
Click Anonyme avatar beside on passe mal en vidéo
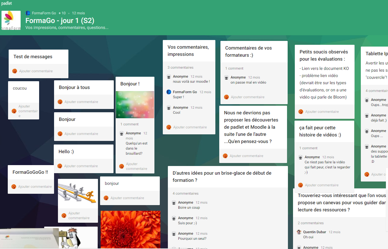point(226,78)
